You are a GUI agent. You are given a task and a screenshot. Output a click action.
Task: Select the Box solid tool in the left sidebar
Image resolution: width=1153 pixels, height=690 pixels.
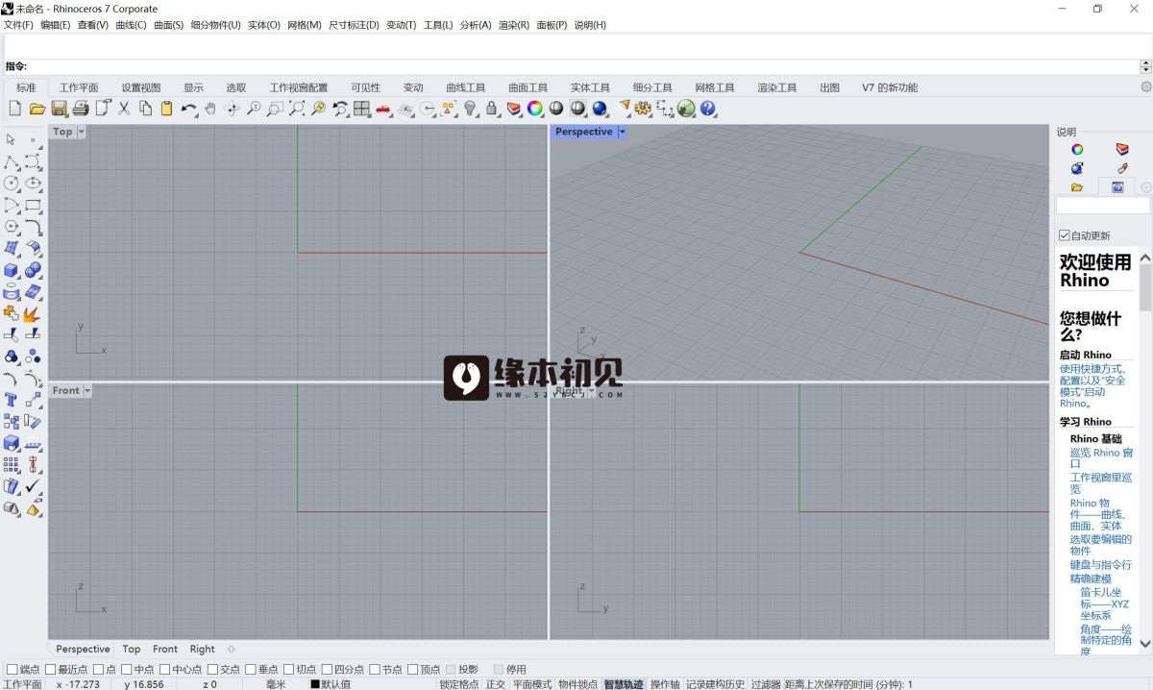click(12, 270)
